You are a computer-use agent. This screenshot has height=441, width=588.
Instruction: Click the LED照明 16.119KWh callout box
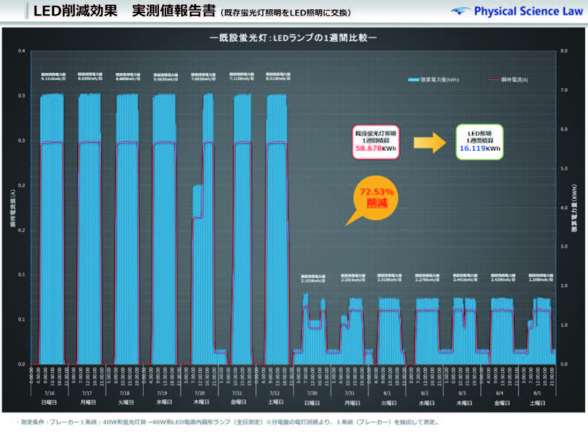coord(479,141)
